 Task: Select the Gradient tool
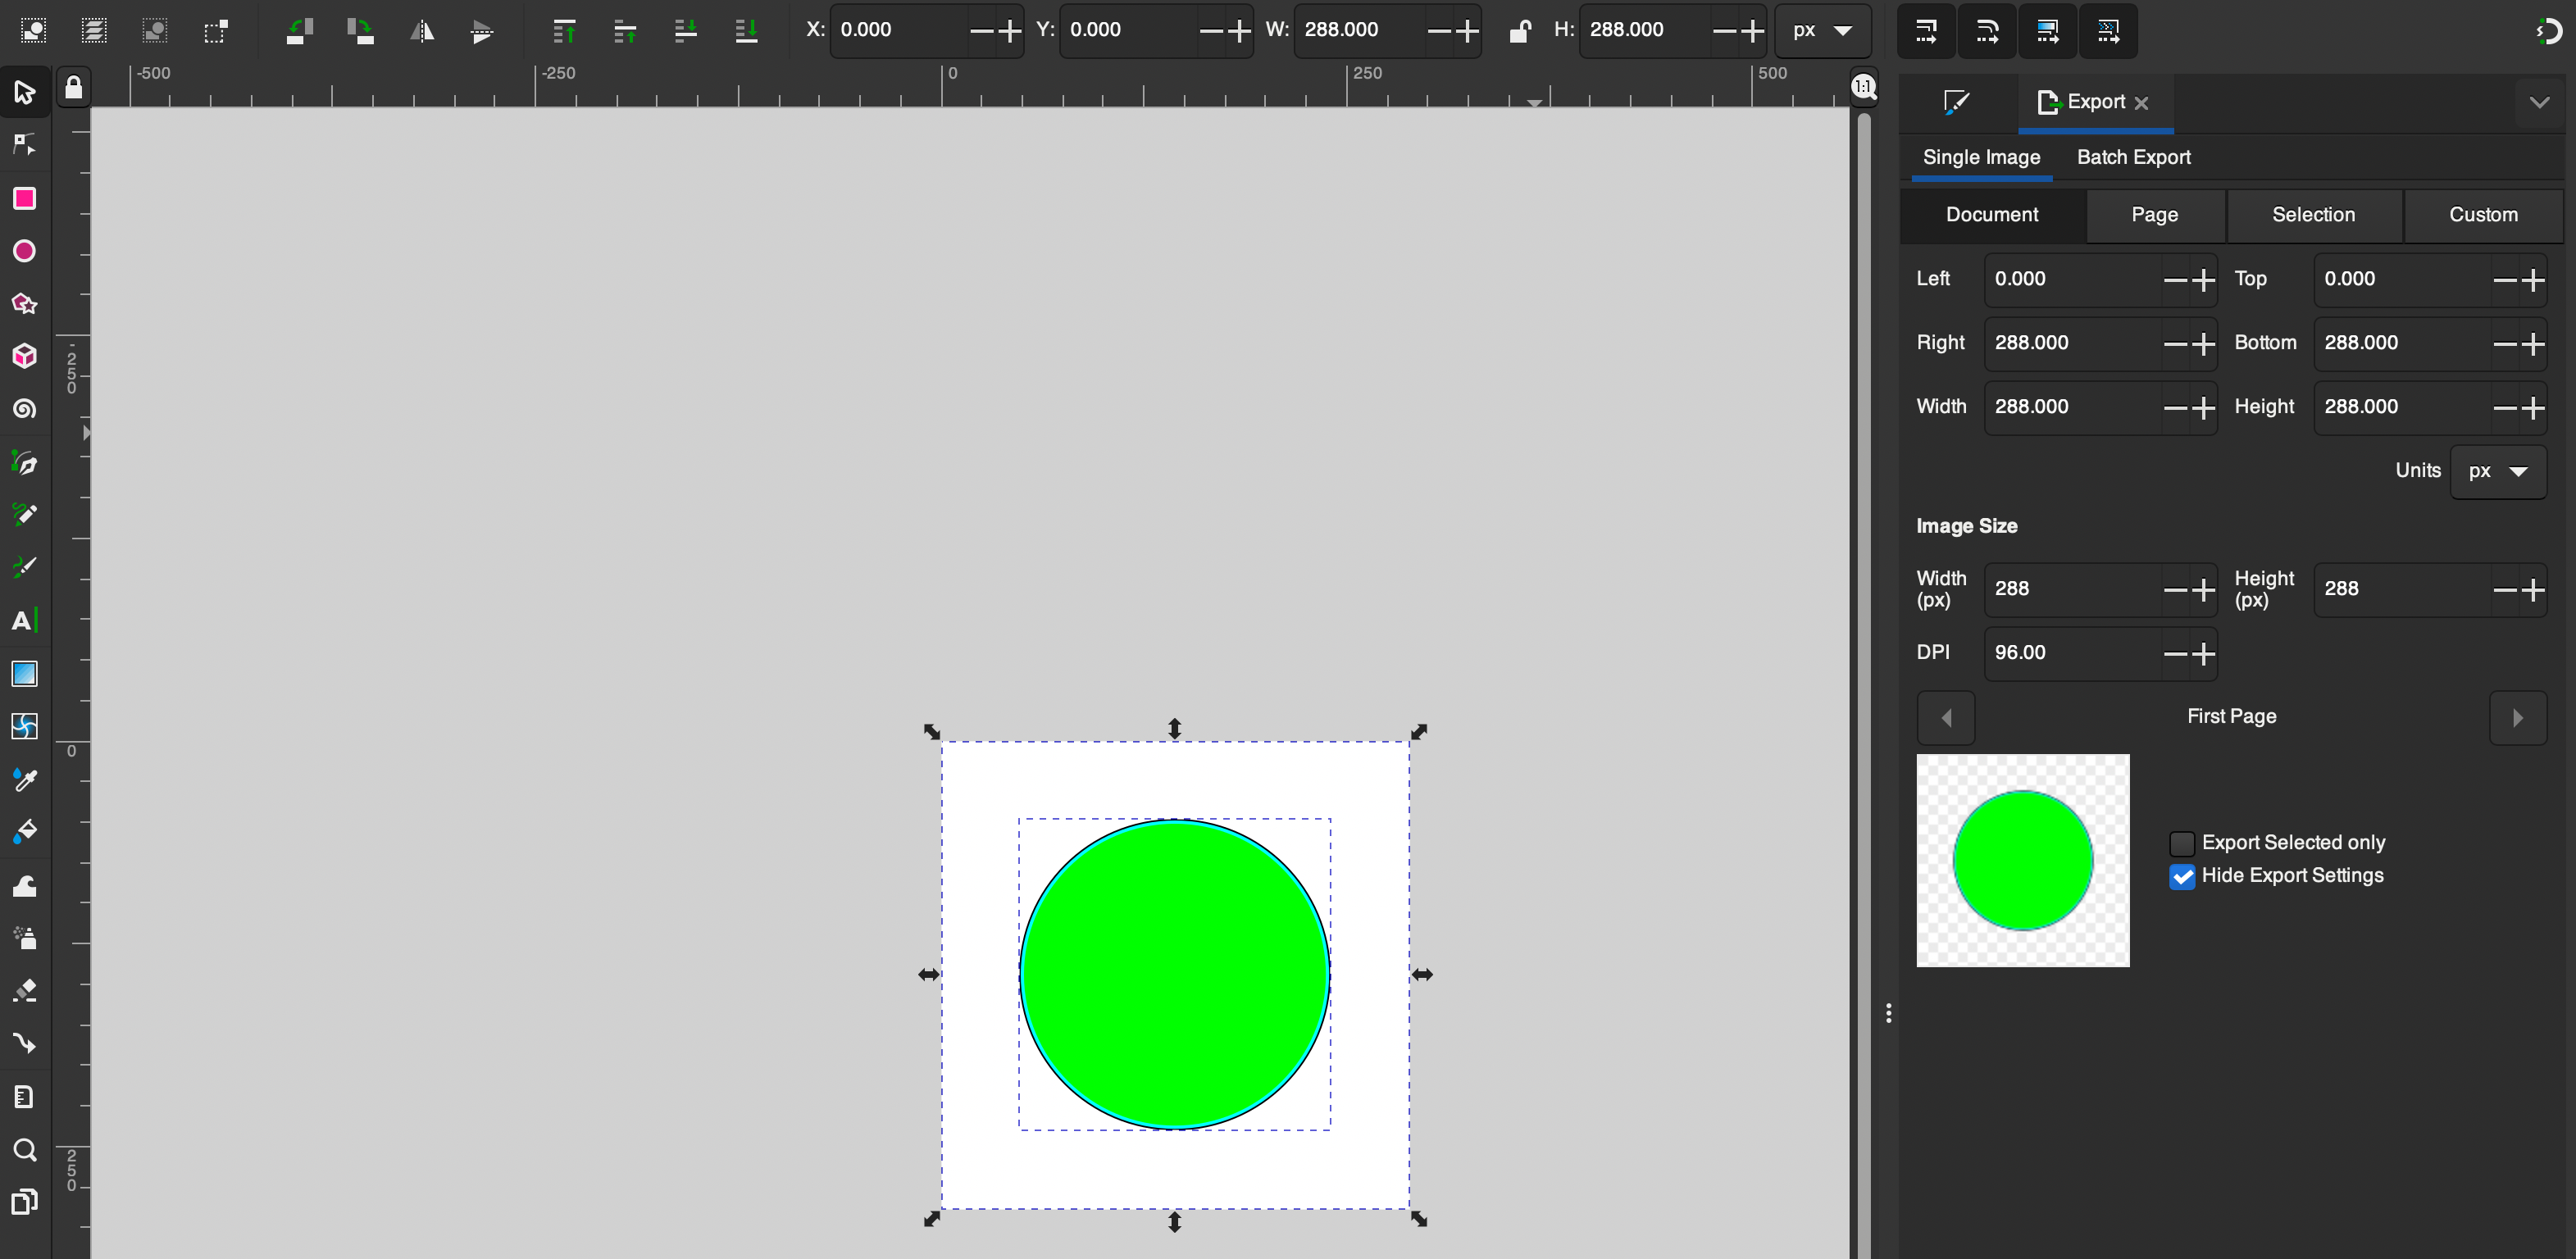click(24, 673)
